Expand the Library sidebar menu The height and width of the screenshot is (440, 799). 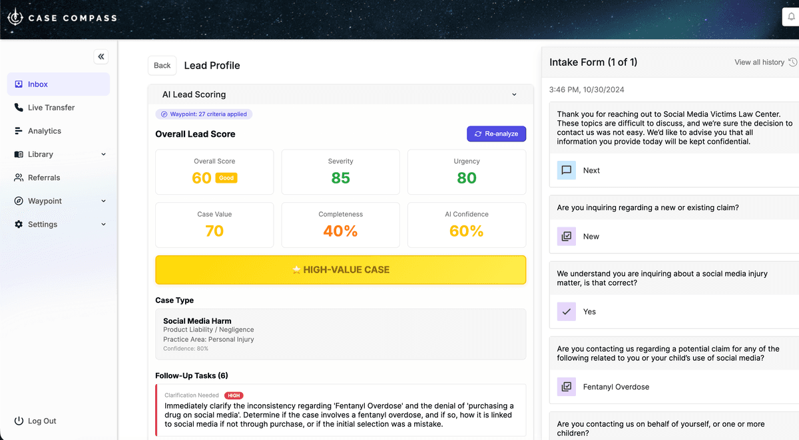tap(103, 154)
